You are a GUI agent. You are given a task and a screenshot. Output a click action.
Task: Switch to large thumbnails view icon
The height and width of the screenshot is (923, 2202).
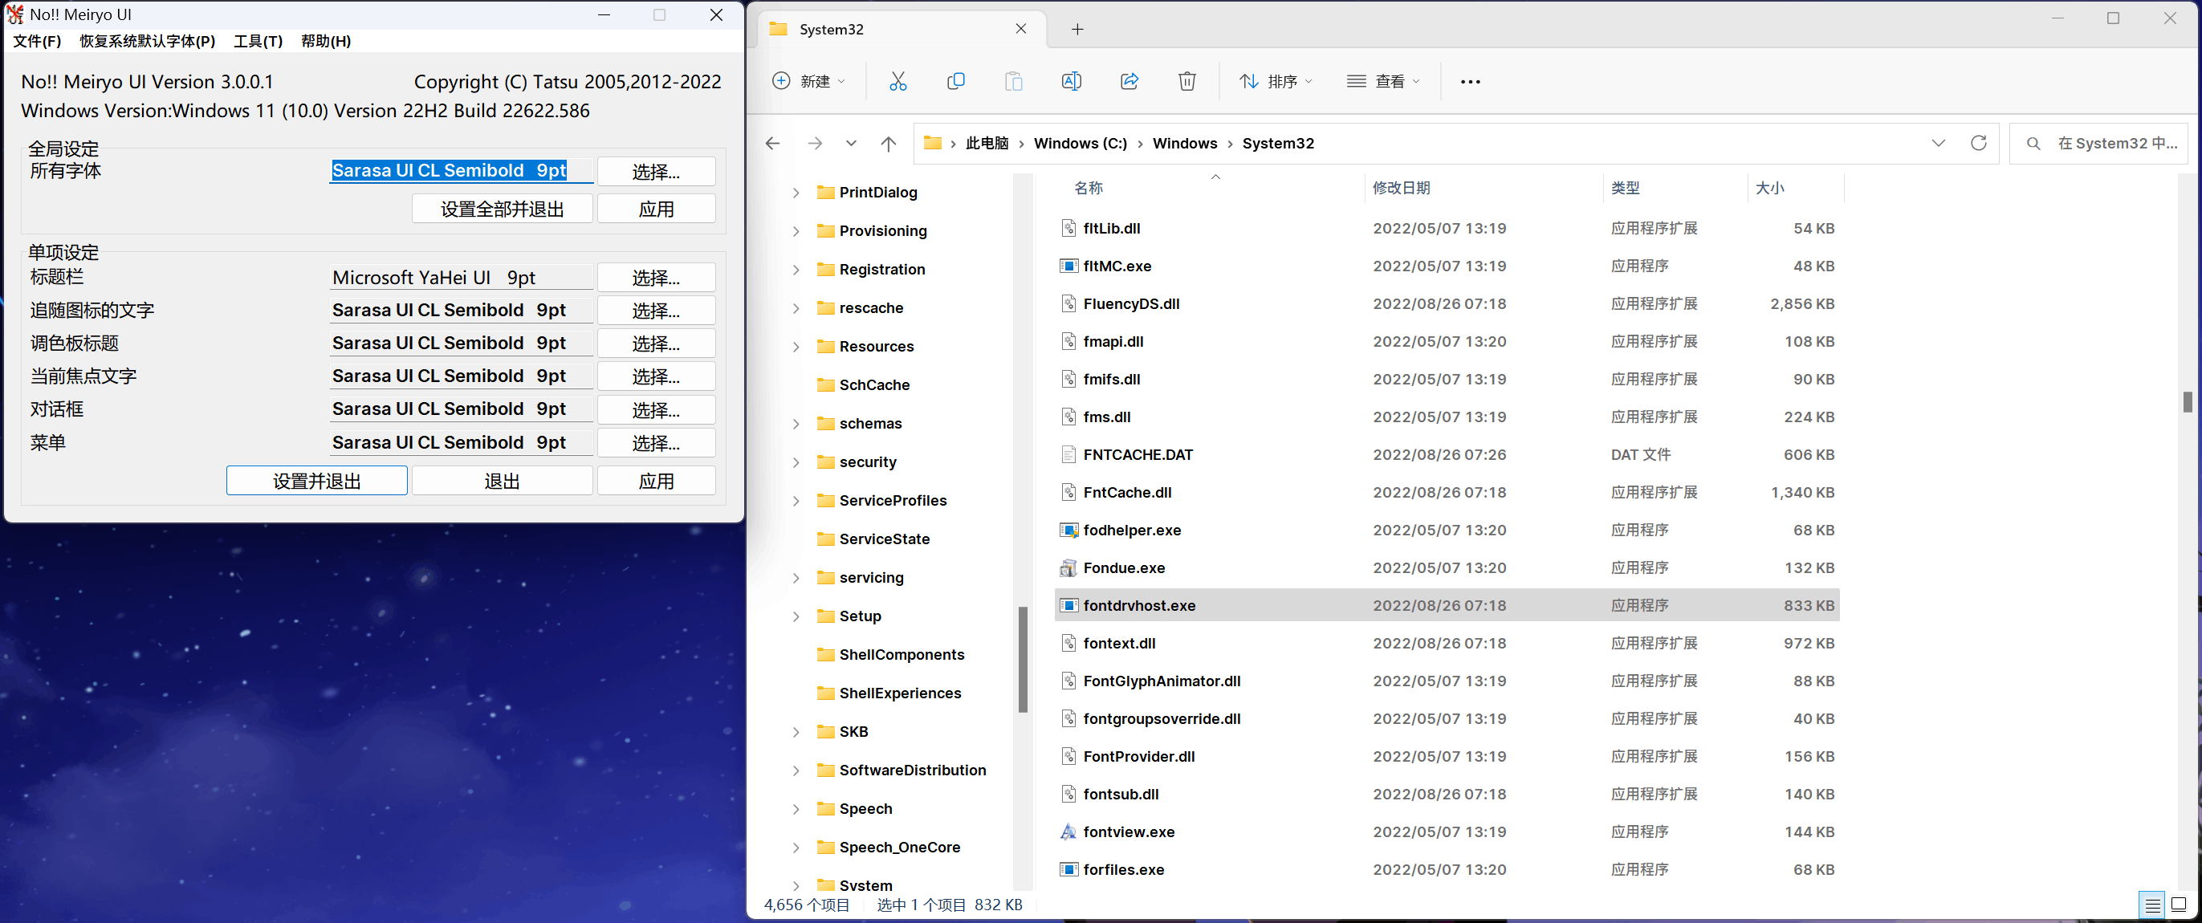pos(2178,905)
